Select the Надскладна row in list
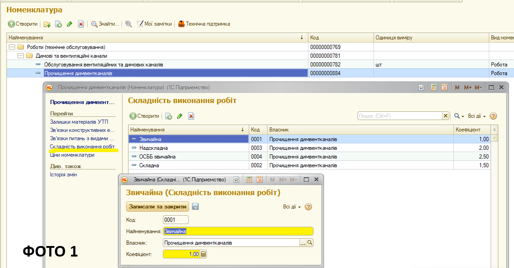The height and width of the screenshot is (268, 514). [x=154, y=148]
